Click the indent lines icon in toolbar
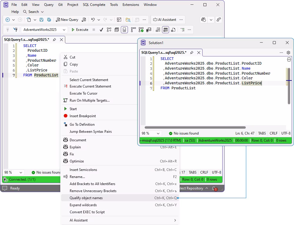 pos(183,30)
